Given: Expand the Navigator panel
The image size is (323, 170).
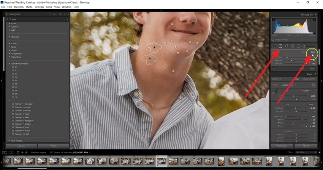Looking at the screenshot, I should (7, 14).
